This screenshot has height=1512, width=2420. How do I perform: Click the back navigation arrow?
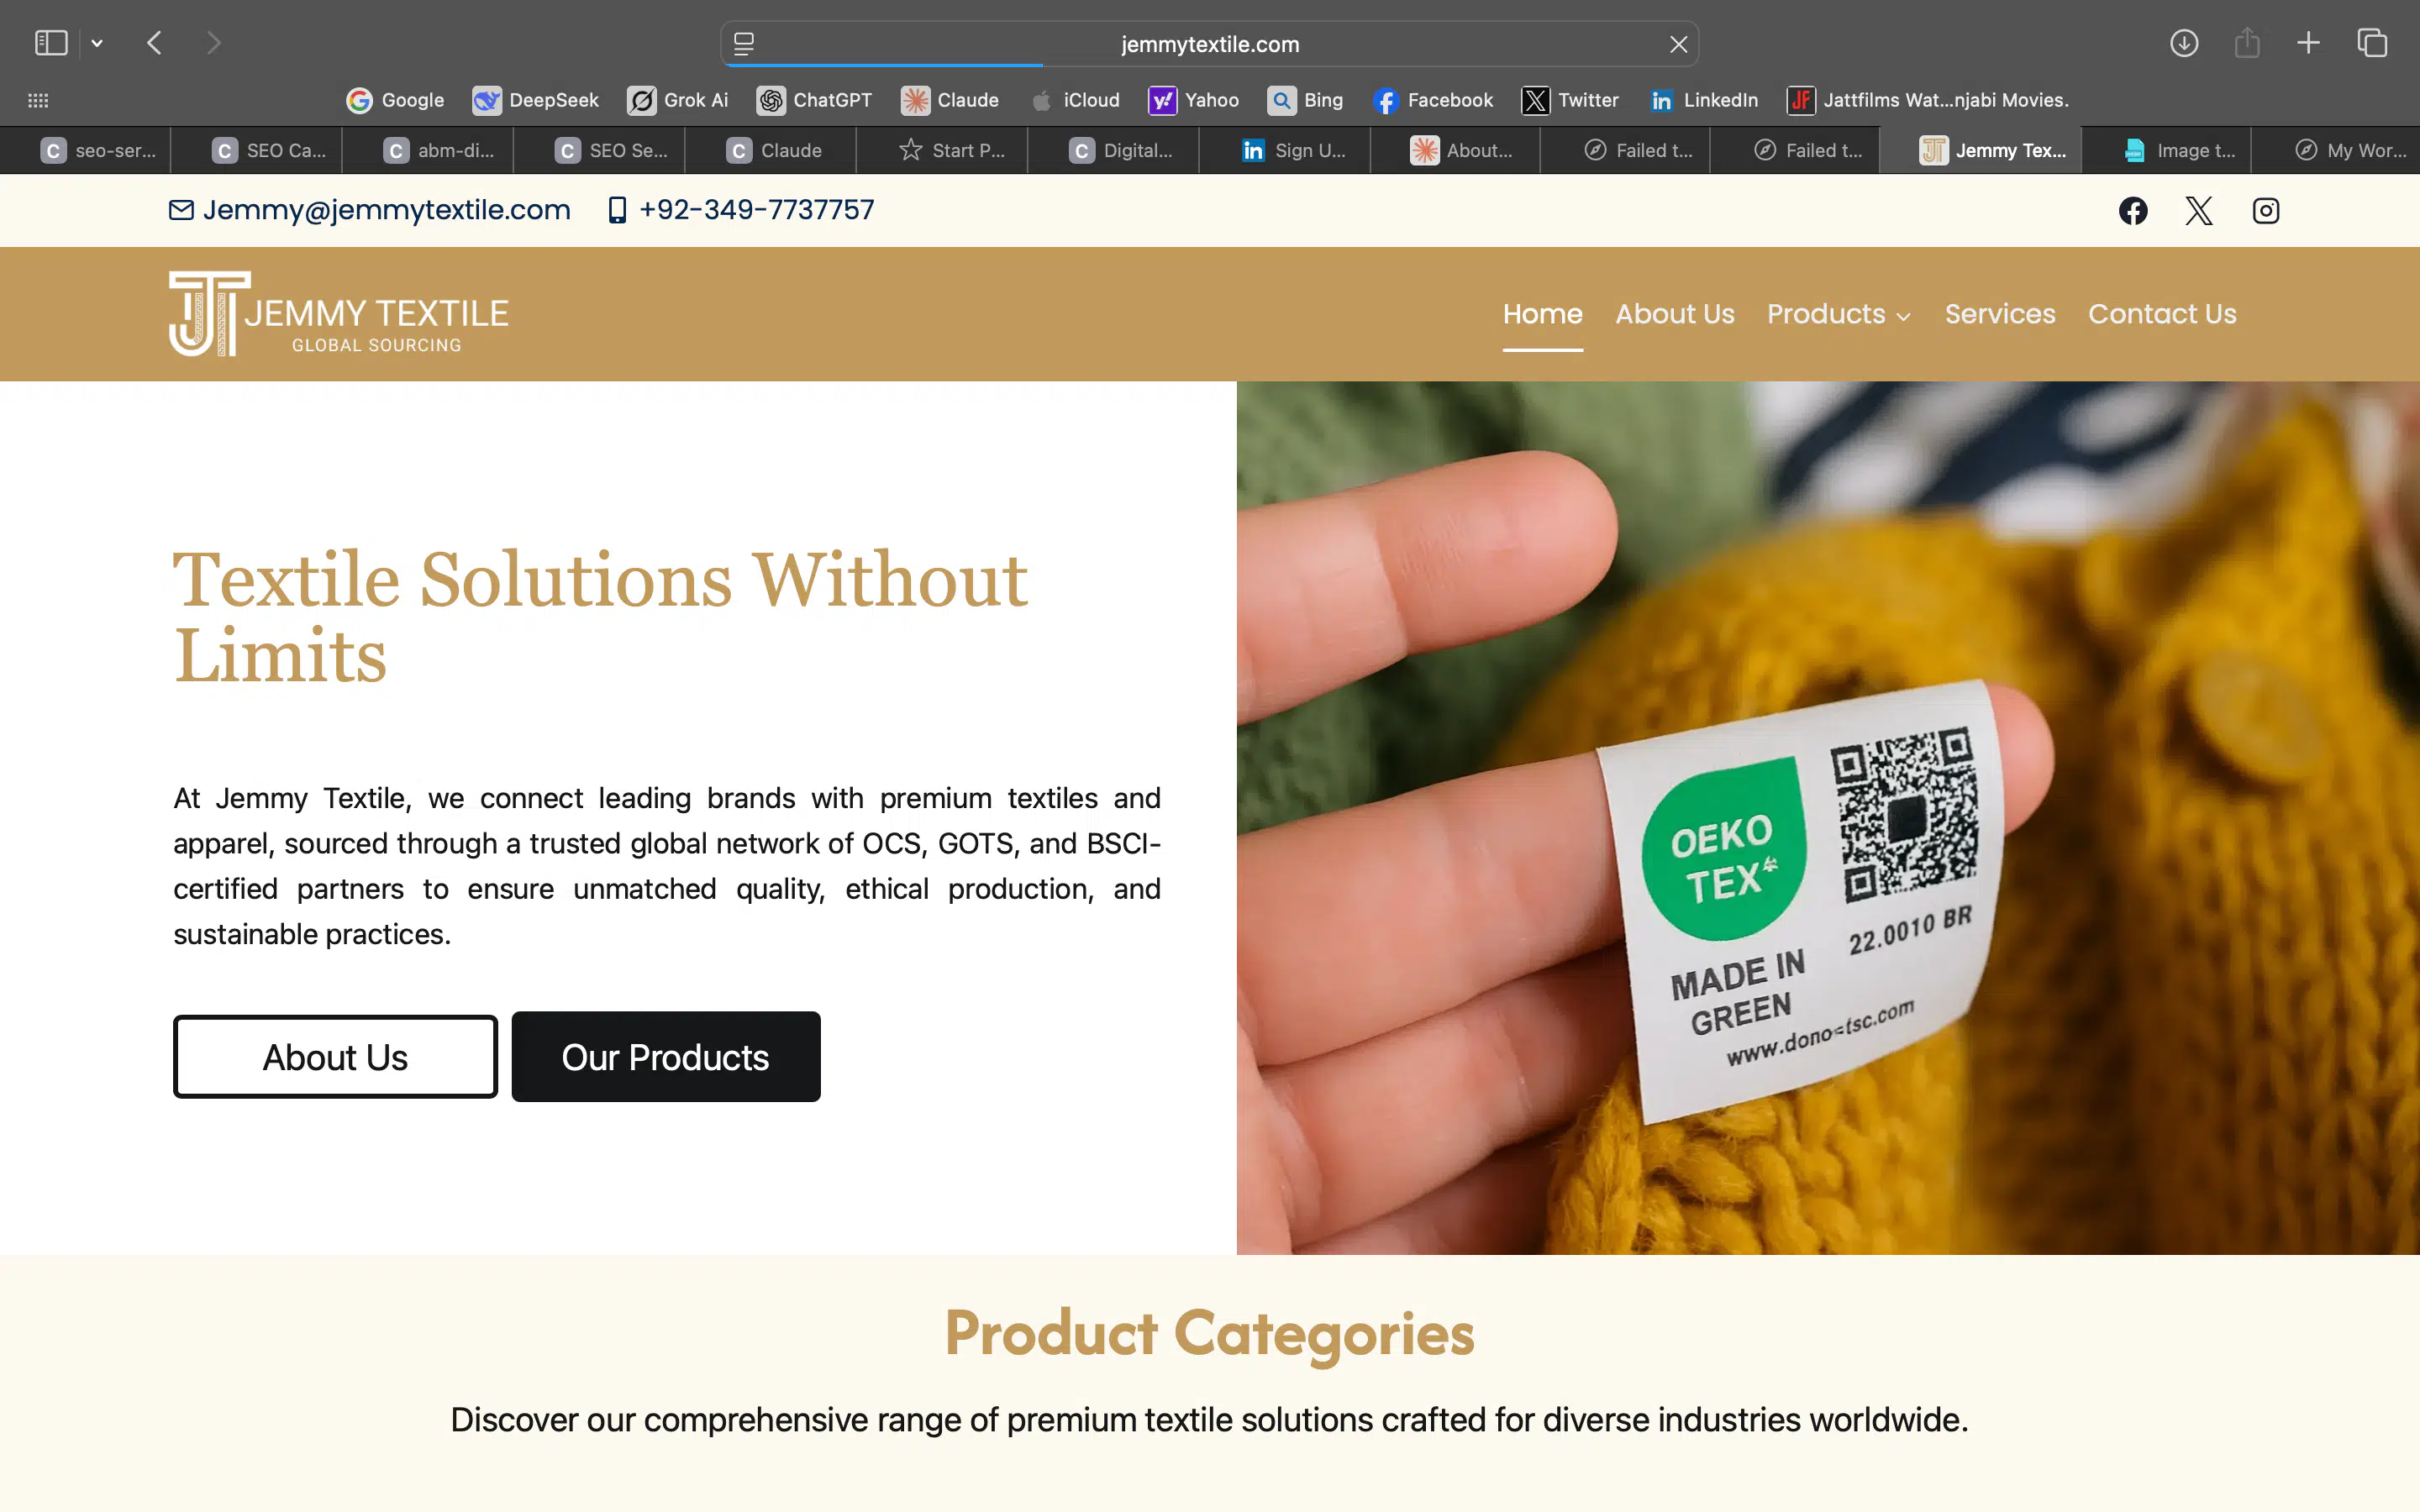[154, 43]
